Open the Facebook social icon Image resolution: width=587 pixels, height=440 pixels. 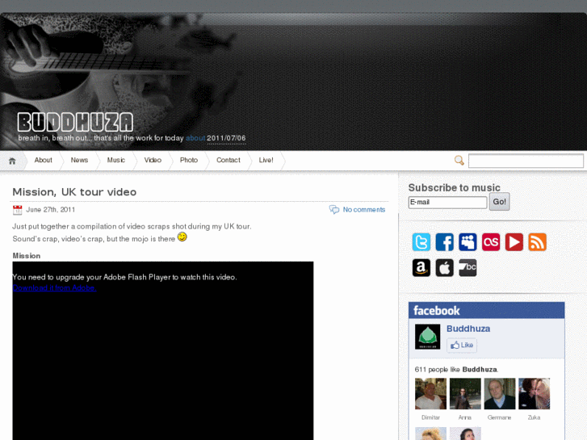(x=444, y=242)
